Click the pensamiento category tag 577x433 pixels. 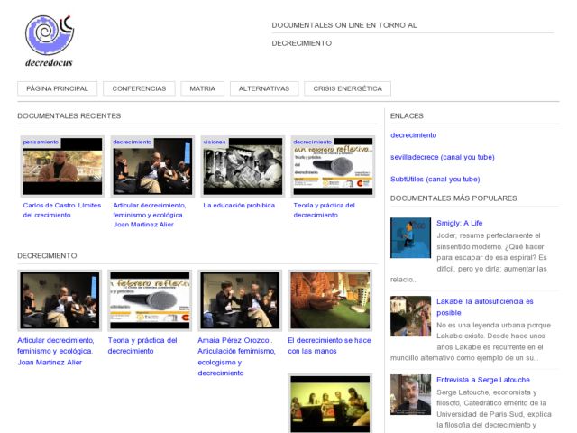coord(41,142)
